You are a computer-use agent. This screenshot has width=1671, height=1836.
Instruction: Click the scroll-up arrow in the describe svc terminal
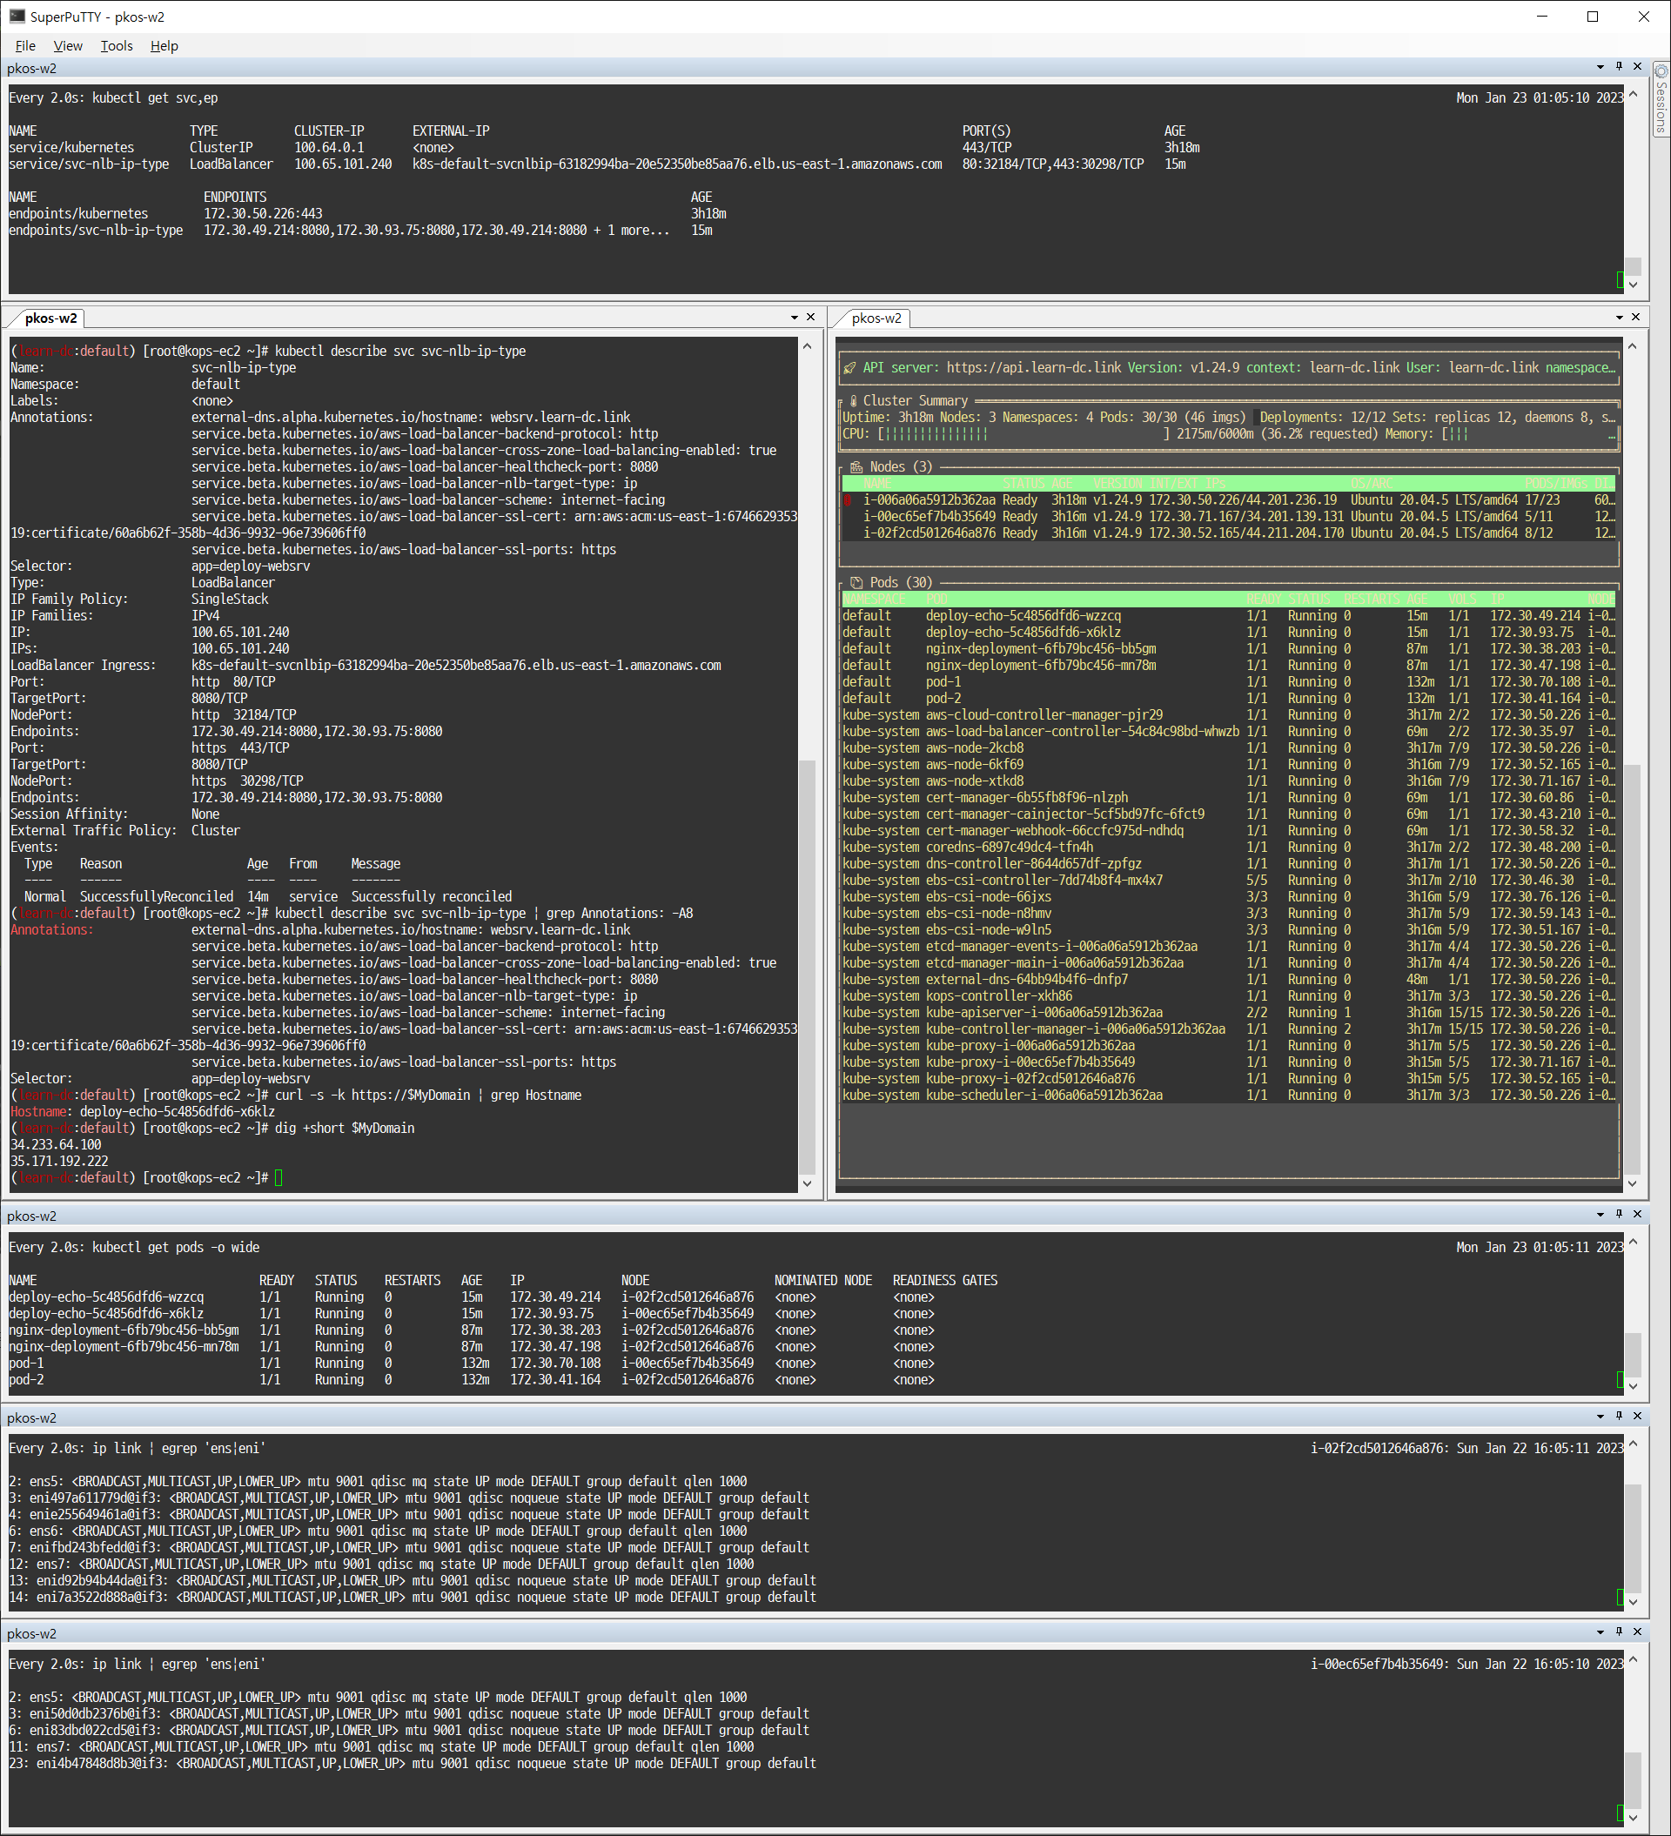(x=808, y=345)
